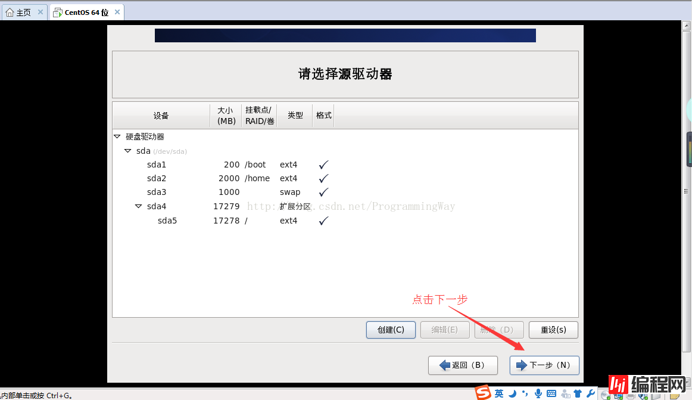The width and height of the screenshot is (692, 400).
Task: Open the Sogou soft keyboard icon
Action: pyautogui.click(x=551, y=393)
